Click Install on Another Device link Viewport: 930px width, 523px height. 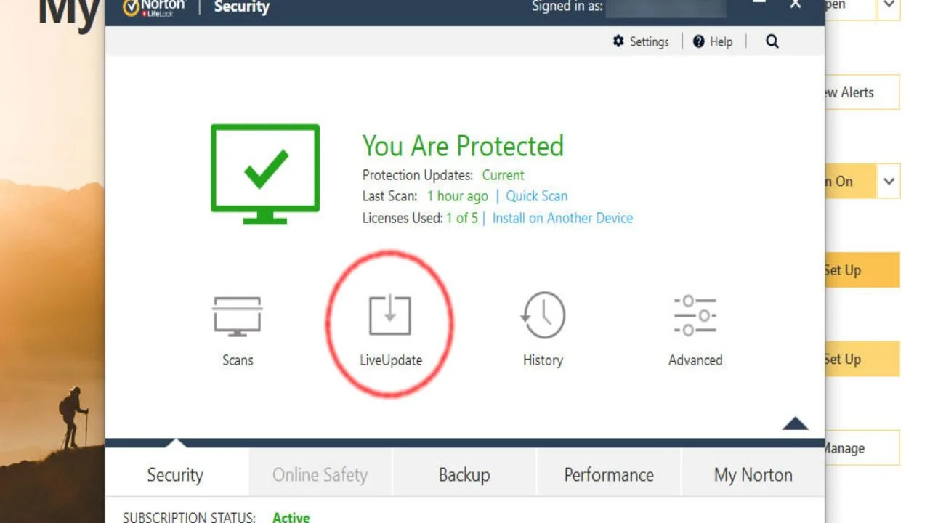pos(562,218)
